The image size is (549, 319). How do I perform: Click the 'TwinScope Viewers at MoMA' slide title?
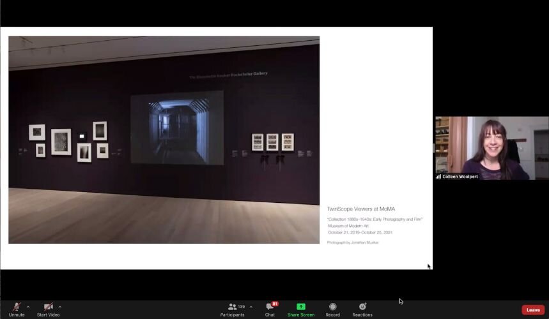pyautogui.click(x=361, y=209)
